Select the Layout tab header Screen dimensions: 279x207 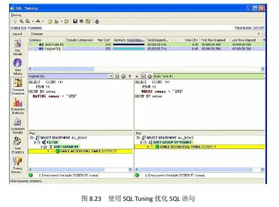17,34
